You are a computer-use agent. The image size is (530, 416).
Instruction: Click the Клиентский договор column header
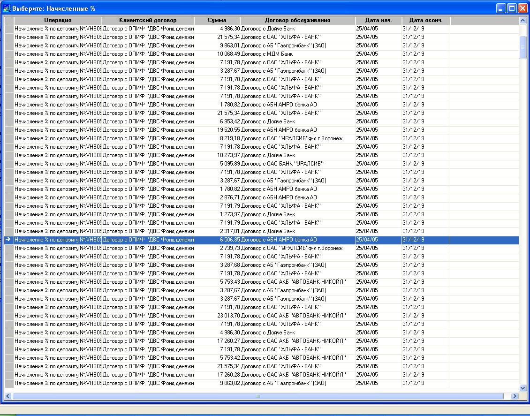click(148, 20)
